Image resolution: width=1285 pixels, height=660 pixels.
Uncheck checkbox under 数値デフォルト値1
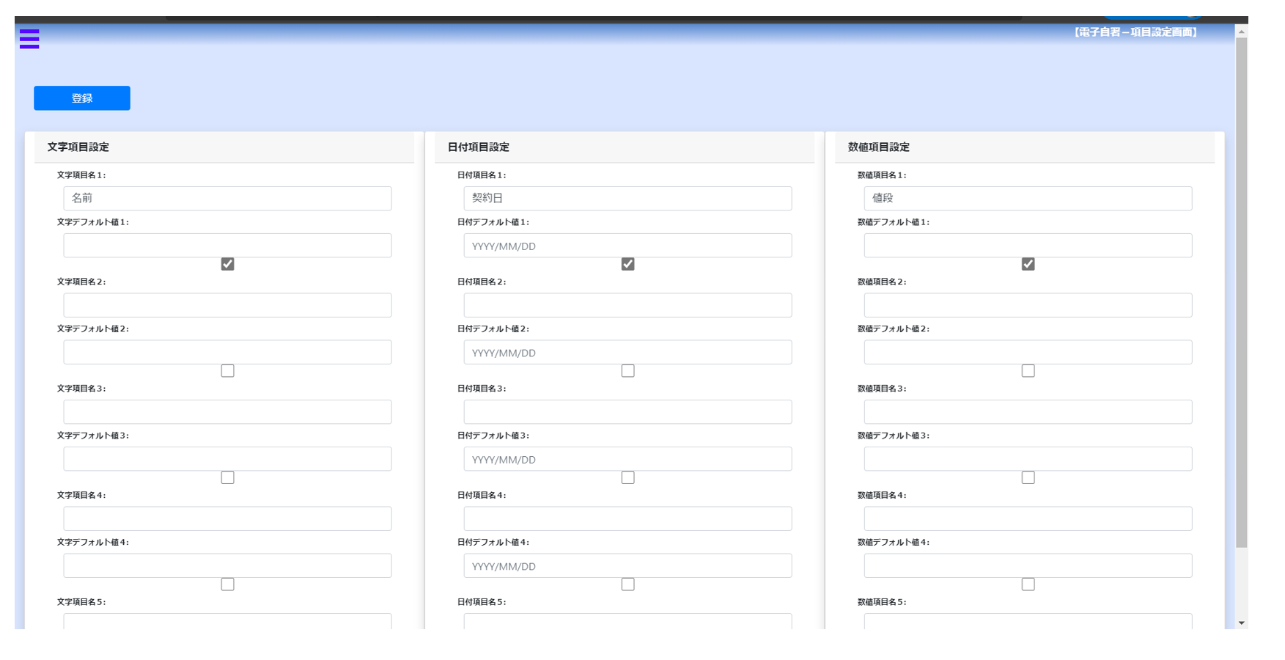tap(1028, 264)
